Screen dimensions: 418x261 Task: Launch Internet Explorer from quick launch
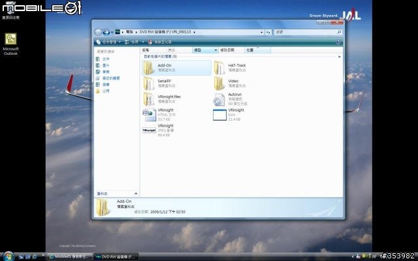[35, 256]
